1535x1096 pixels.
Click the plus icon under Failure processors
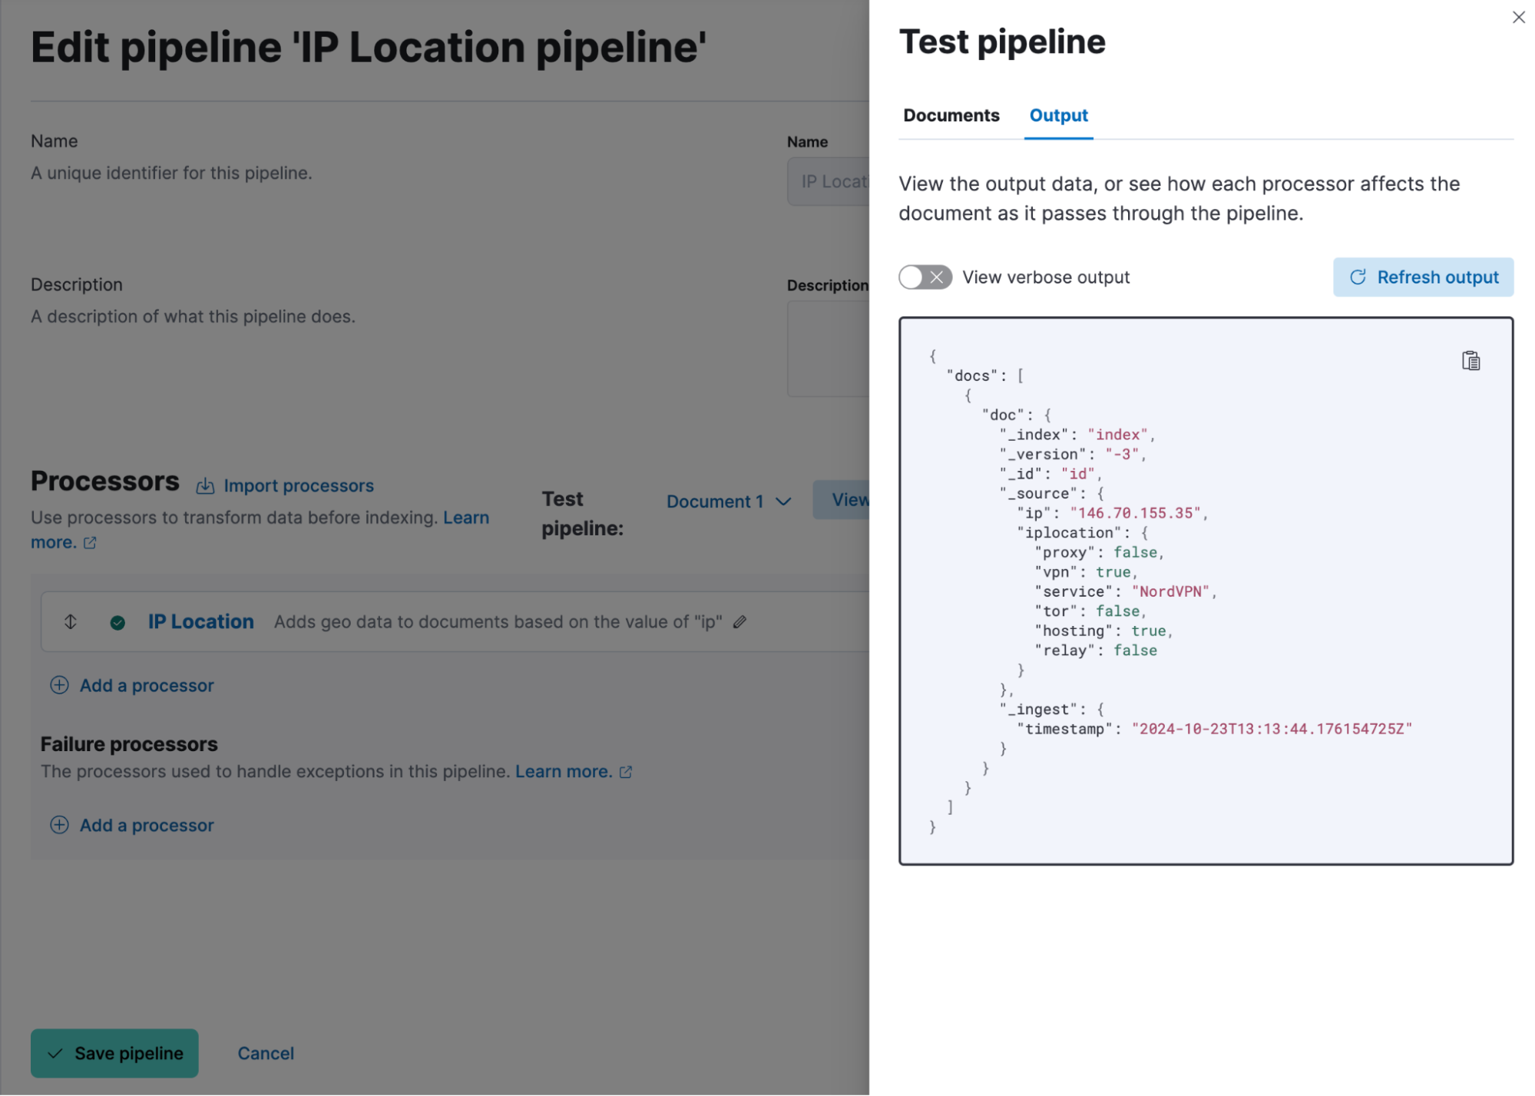click(x=59, y=824)
